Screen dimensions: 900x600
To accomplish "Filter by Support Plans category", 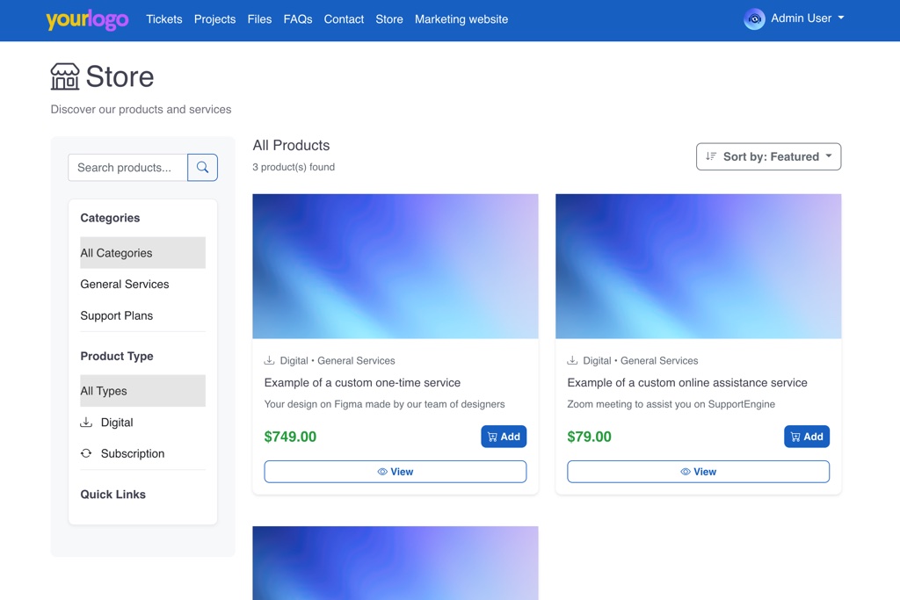I will point(117,316).
